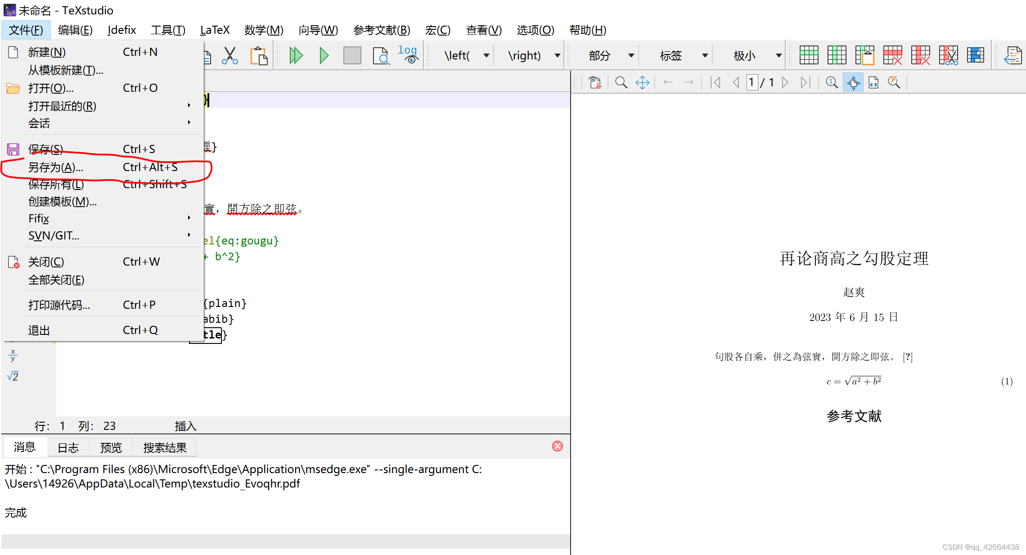Viewport: 1026px width, 555px height.
Task: Click the Build & View double-arrow icon
Action: coord(296,55)
